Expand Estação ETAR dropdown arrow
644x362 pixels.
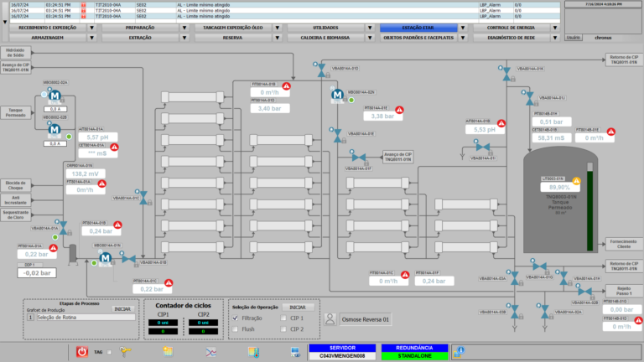(x=463, y=28)
